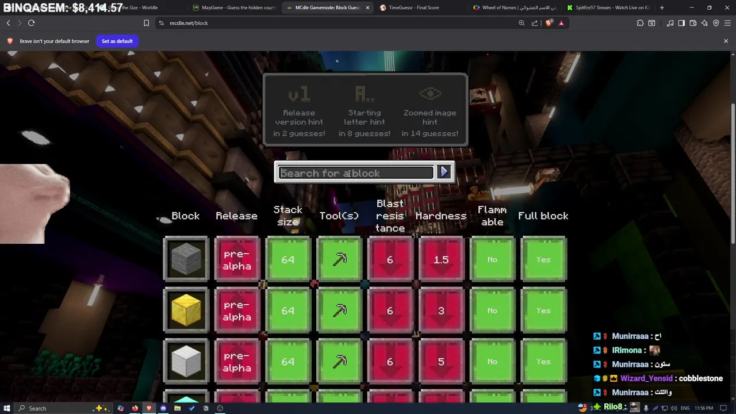Click the 'Release' column header
The image size is (736, 414).
tap(236, 216)
